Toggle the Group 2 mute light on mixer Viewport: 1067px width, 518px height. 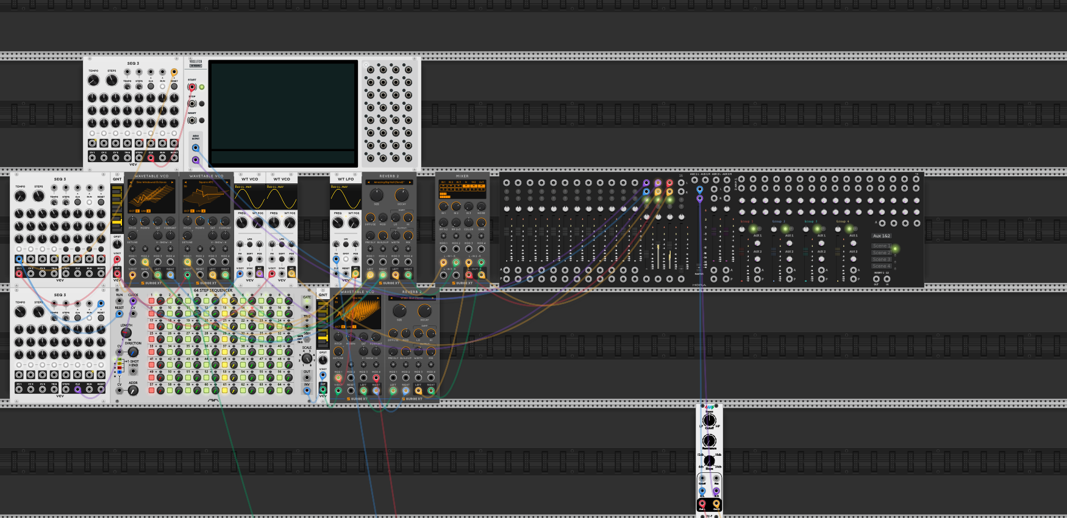click(785, 229)
